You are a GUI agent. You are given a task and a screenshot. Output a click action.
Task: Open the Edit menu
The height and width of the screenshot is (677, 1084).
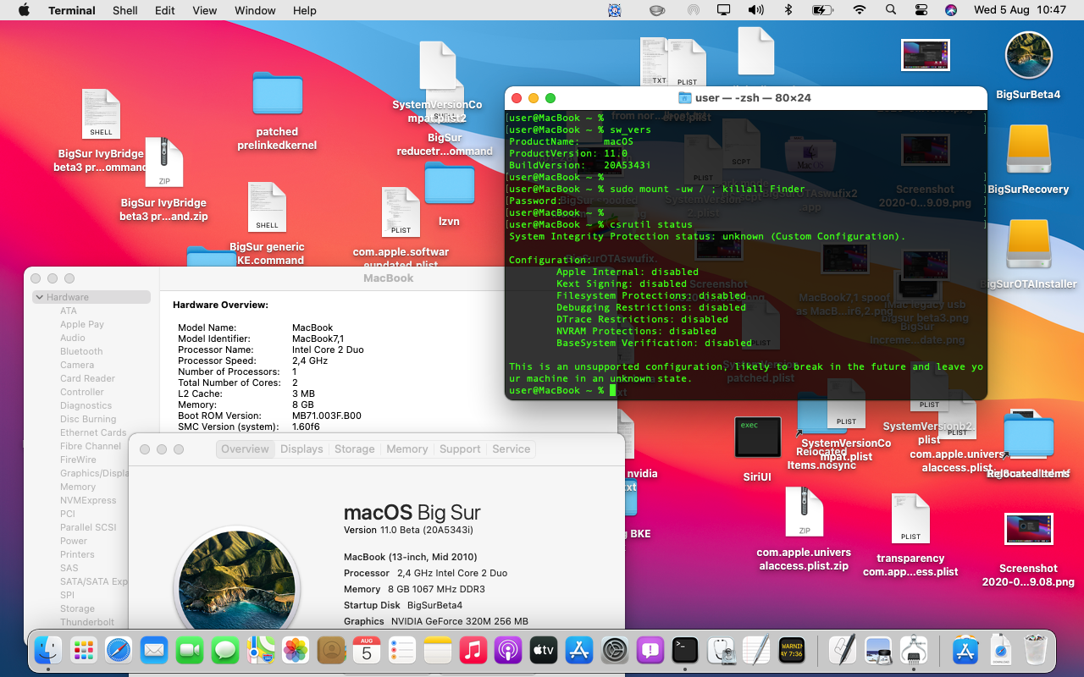[x=165, y=10]
